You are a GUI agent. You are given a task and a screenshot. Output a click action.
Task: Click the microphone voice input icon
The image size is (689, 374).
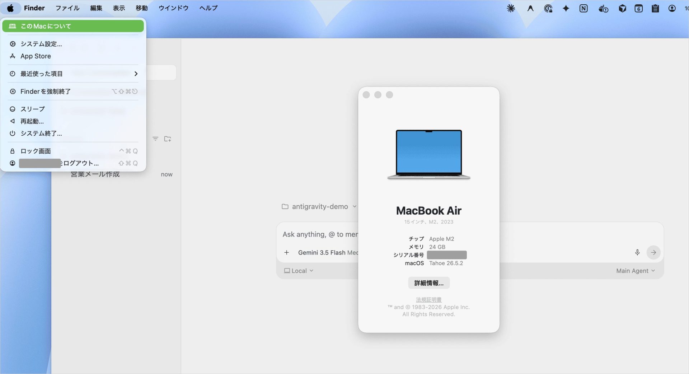637,252
